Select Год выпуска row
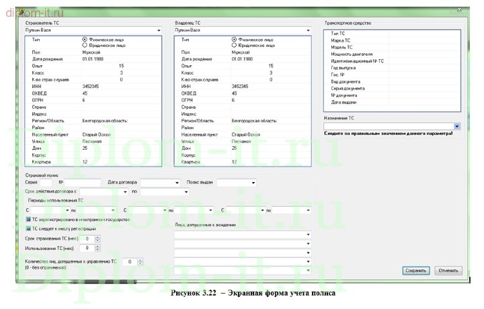The width and height of the screenshot is (484, 309). 392,68
